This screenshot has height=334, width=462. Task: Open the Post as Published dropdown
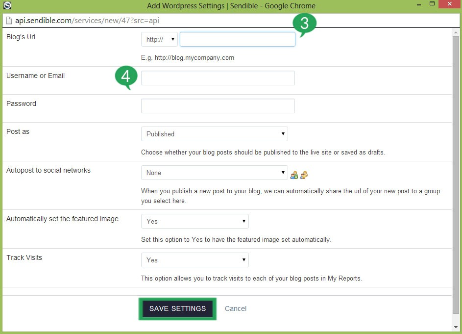pyautogui.click(x=215, y=134)
